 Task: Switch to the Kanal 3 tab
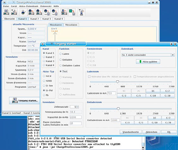(x=46, y=19)
